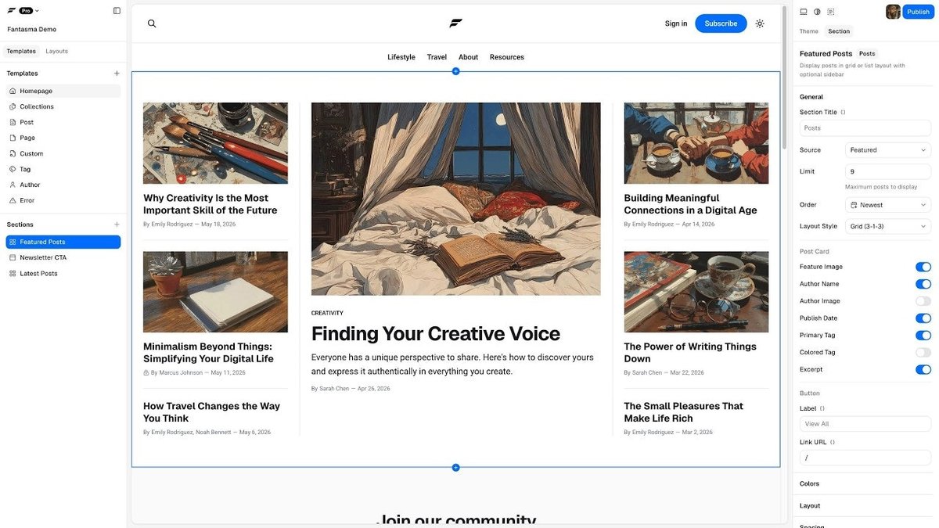Open the Resources nav menu item
Image resolution: width=939 pixels, height=528 pixels.
click(x=507, y=57)
